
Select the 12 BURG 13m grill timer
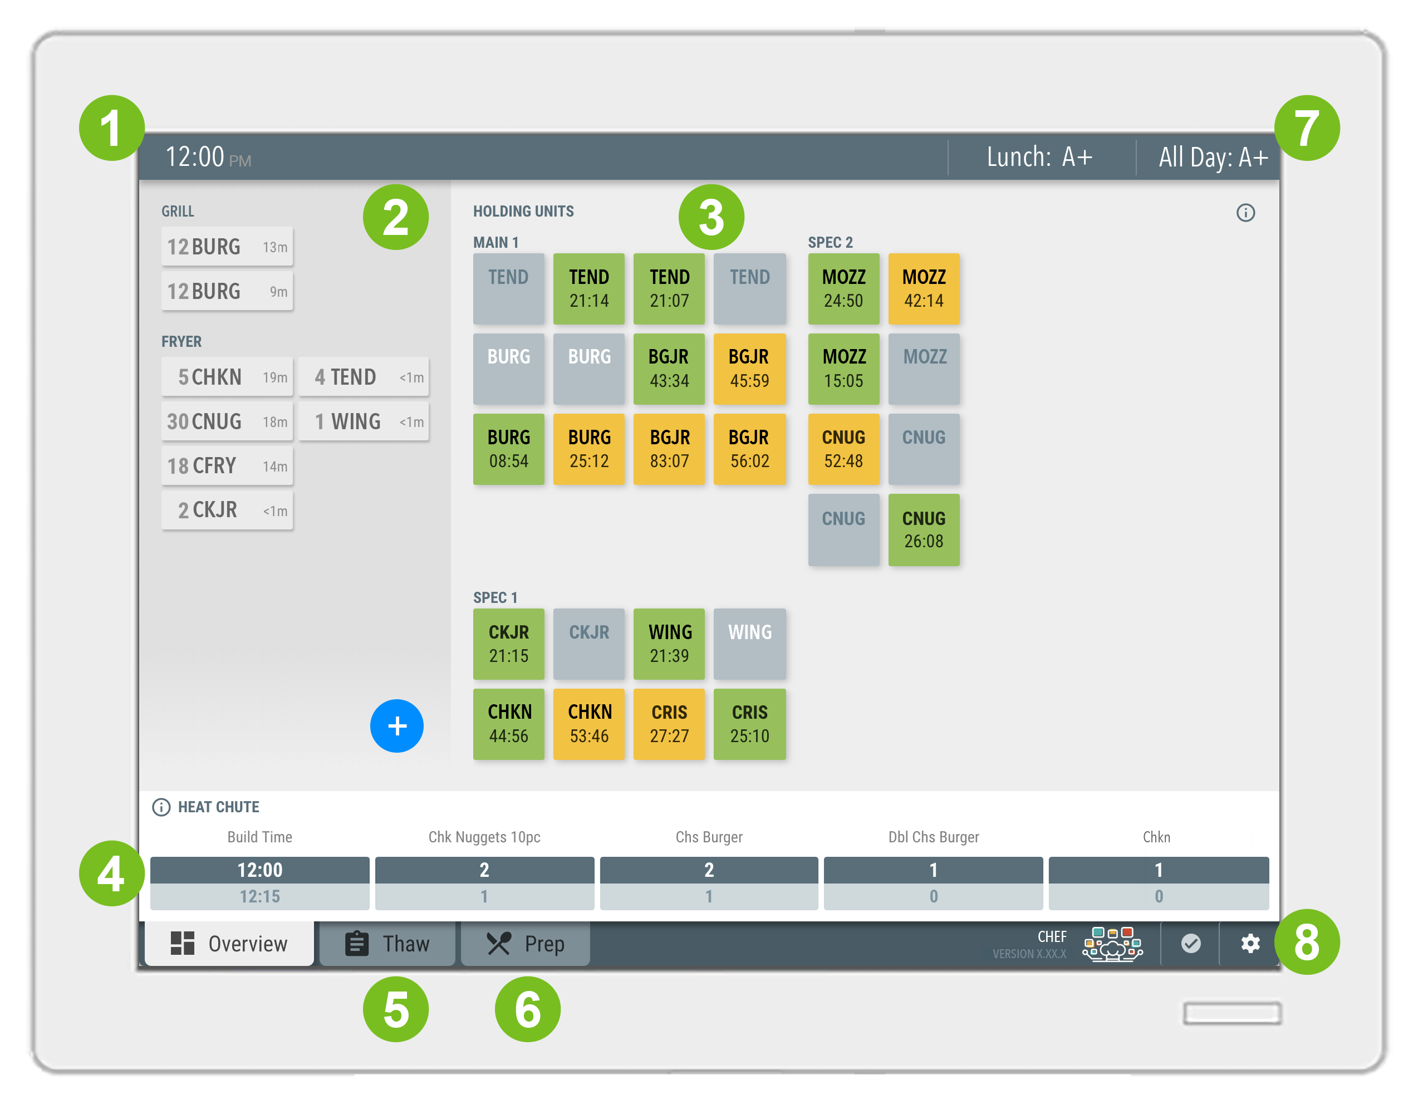point(227,246)
